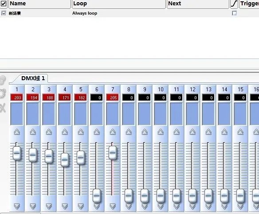Click channel 9 up arrow icon

click(x=145, y=132)
